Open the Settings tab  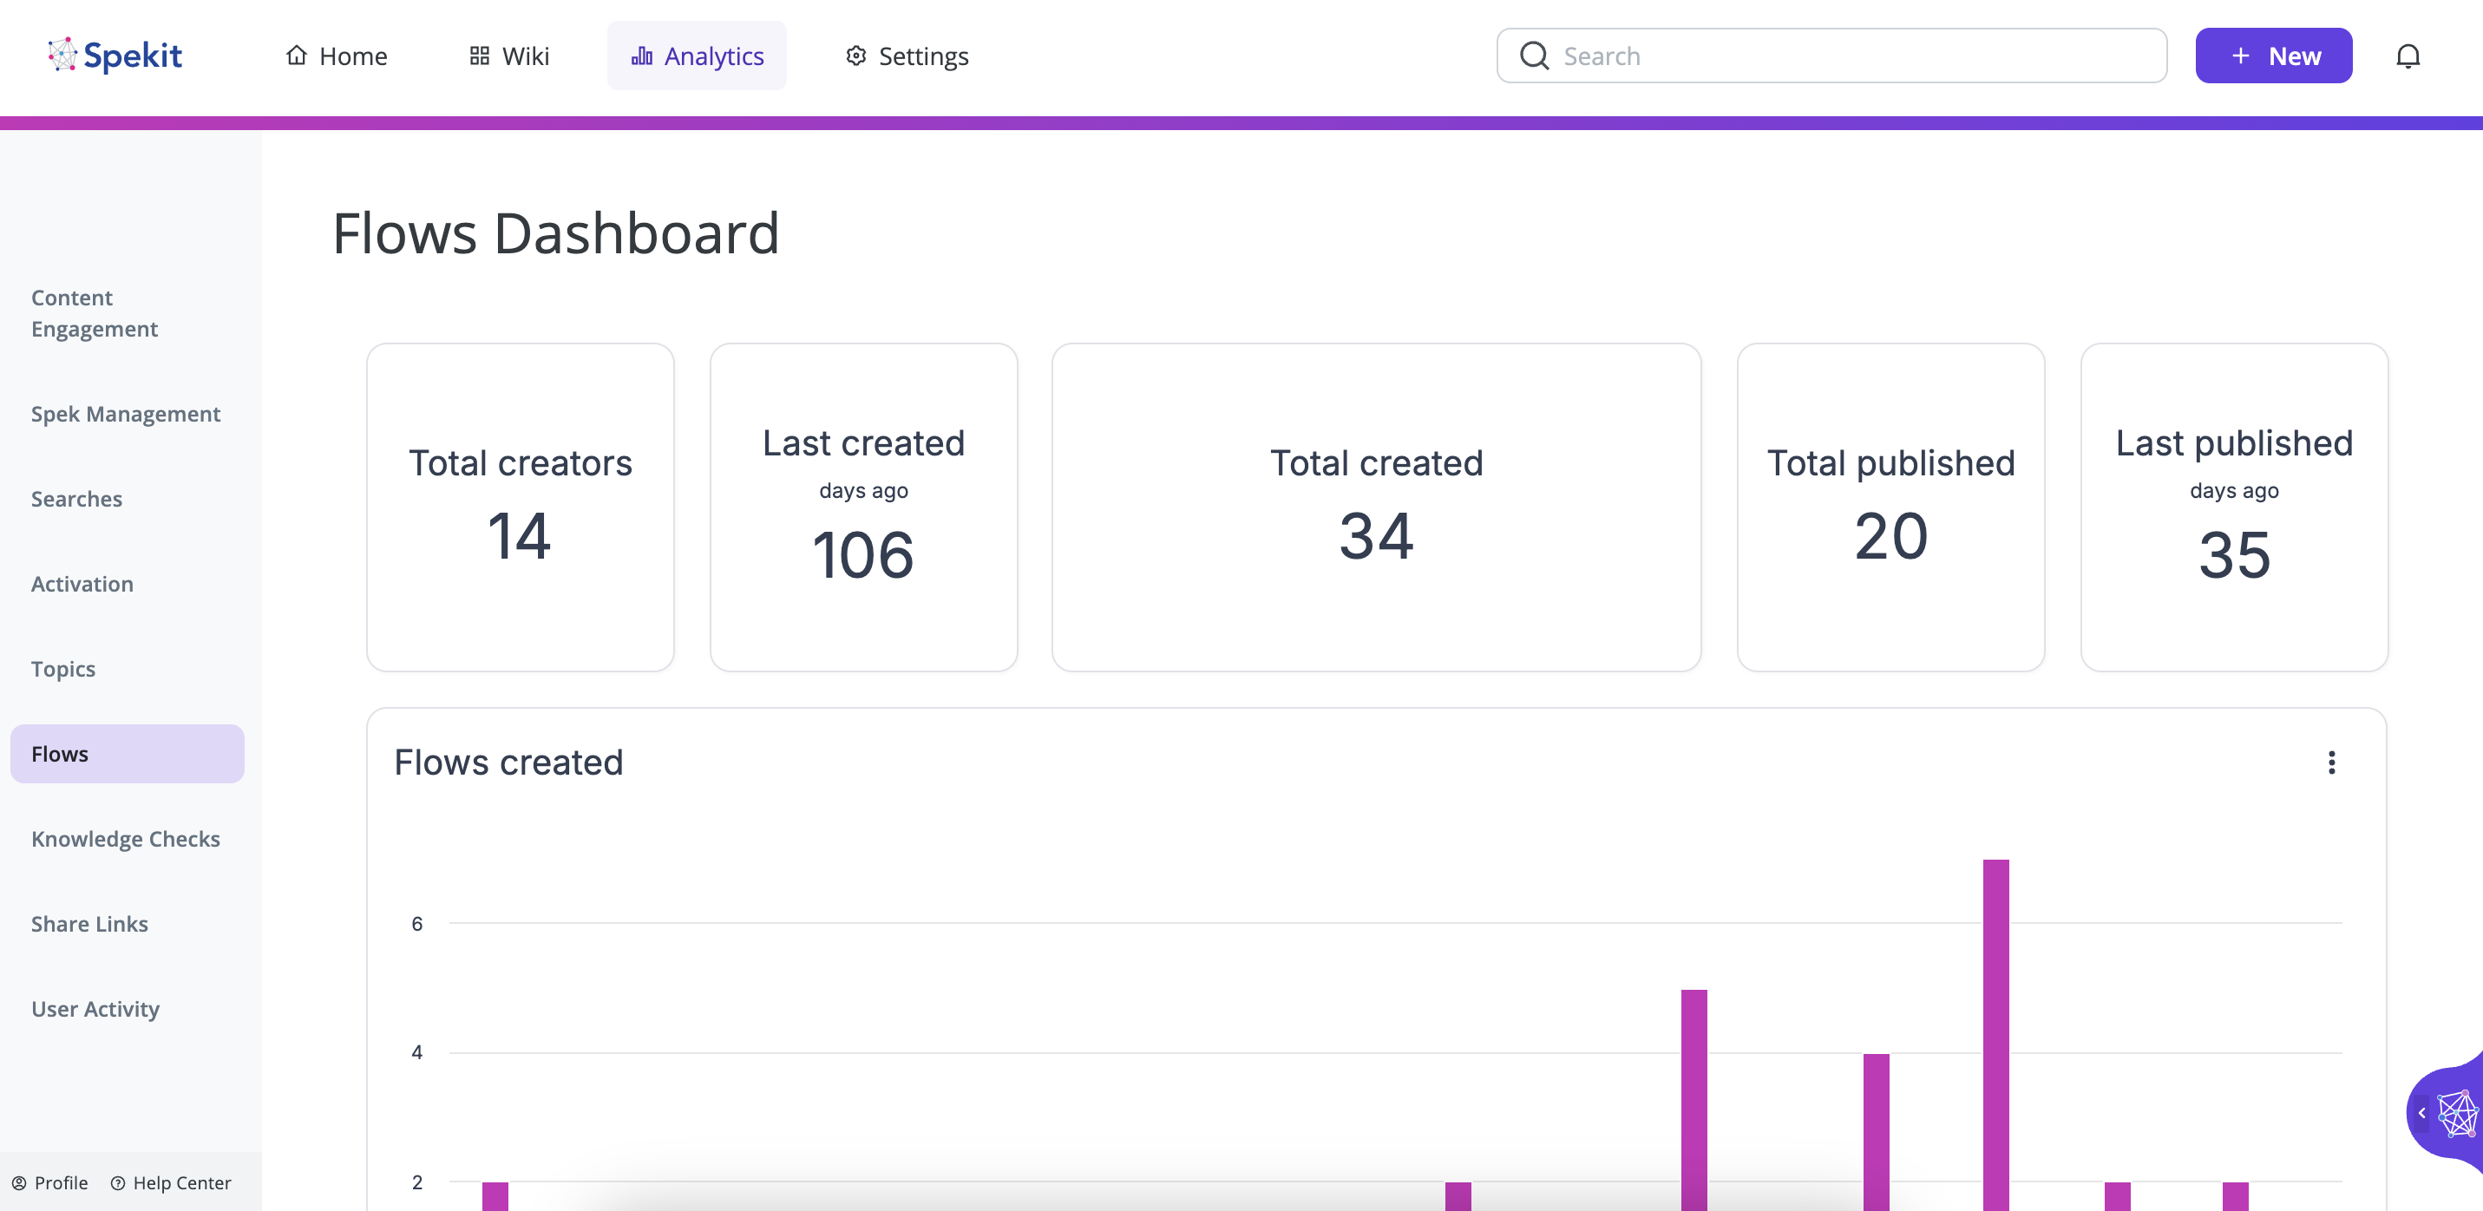click(906, 56)
